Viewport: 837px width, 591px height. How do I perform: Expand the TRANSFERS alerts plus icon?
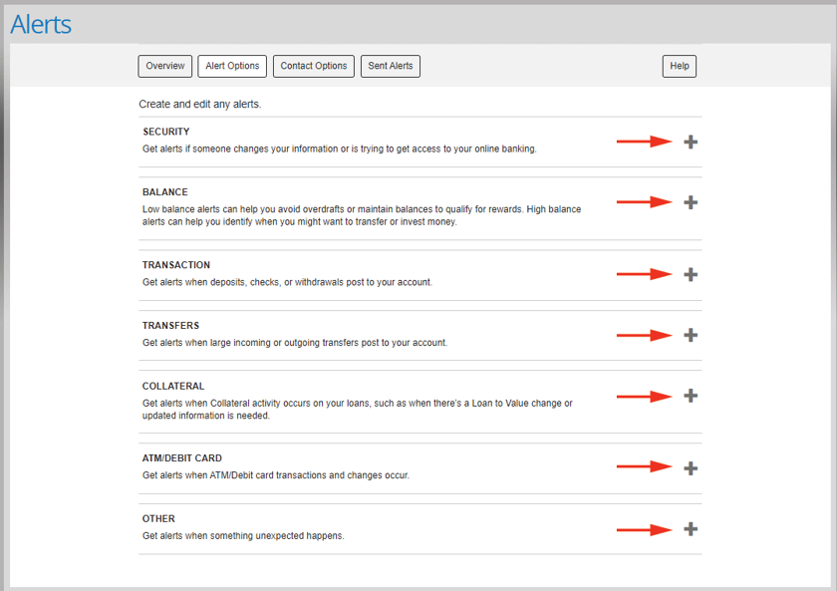691,335
